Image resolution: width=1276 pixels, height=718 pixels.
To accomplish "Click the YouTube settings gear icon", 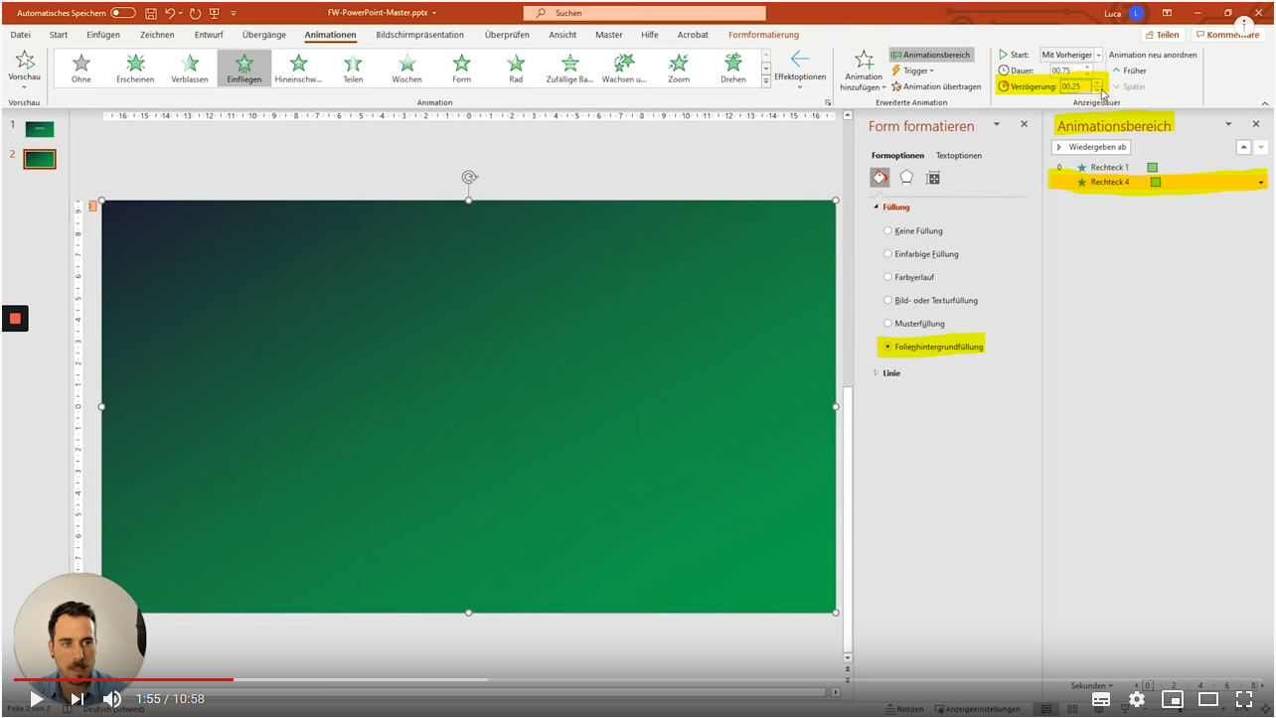I will coord(1137,699).
